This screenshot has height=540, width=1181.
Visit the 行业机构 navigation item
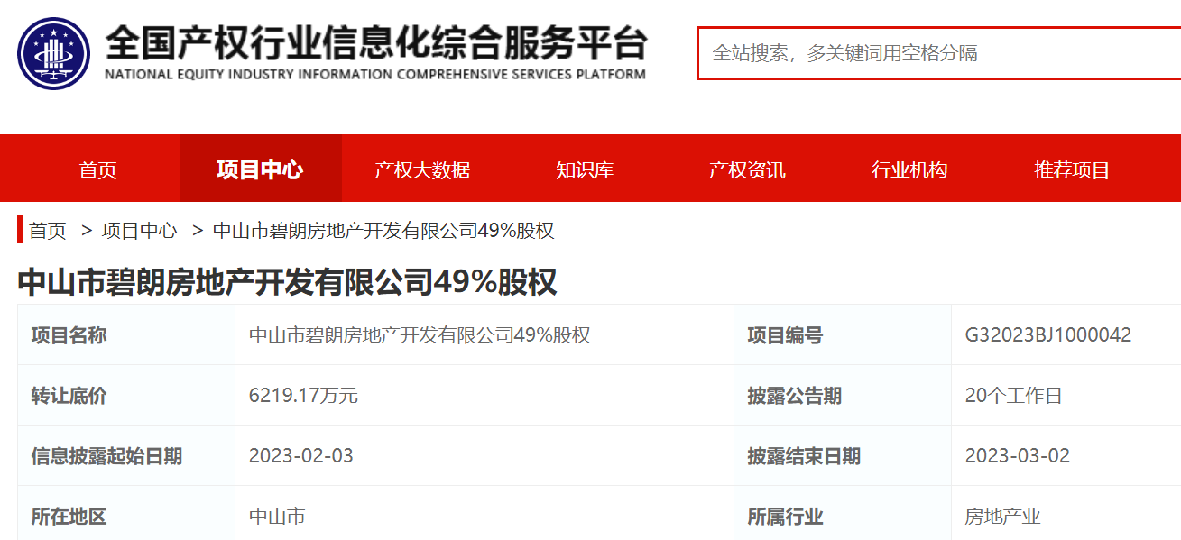coord(909,168)
